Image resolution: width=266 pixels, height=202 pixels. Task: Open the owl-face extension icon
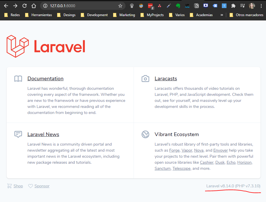click(141, 6)
